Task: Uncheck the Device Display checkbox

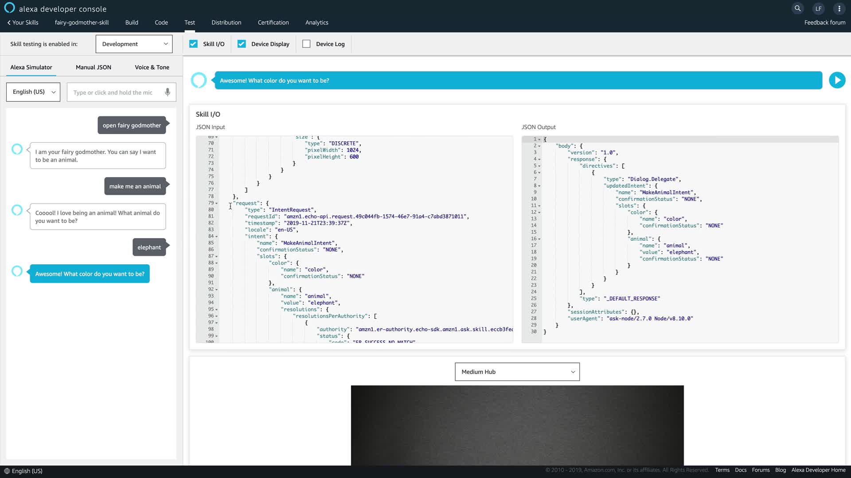Action: [x=242, y=44]
